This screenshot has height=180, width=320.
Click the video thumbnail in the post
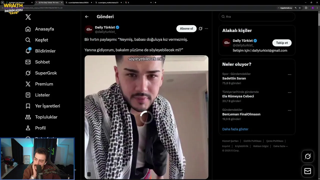coord(146,117)
